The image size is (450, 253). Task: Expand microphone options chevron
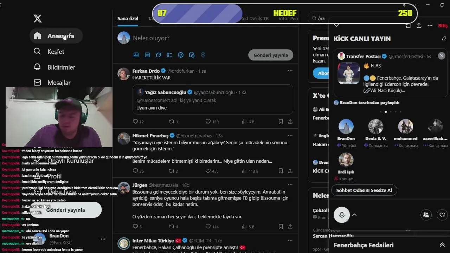pos(354,215)
